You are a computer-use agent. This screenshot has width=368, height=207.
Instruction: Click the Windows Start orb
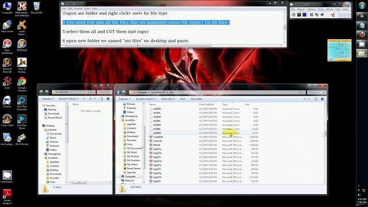[362, 6]
